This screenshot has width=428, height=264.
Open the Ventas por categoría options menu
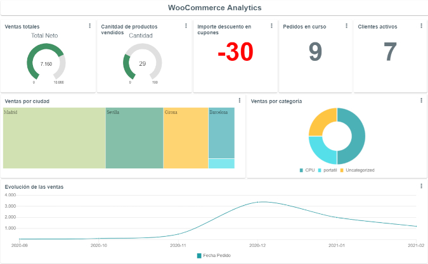(x=421, y=100)
